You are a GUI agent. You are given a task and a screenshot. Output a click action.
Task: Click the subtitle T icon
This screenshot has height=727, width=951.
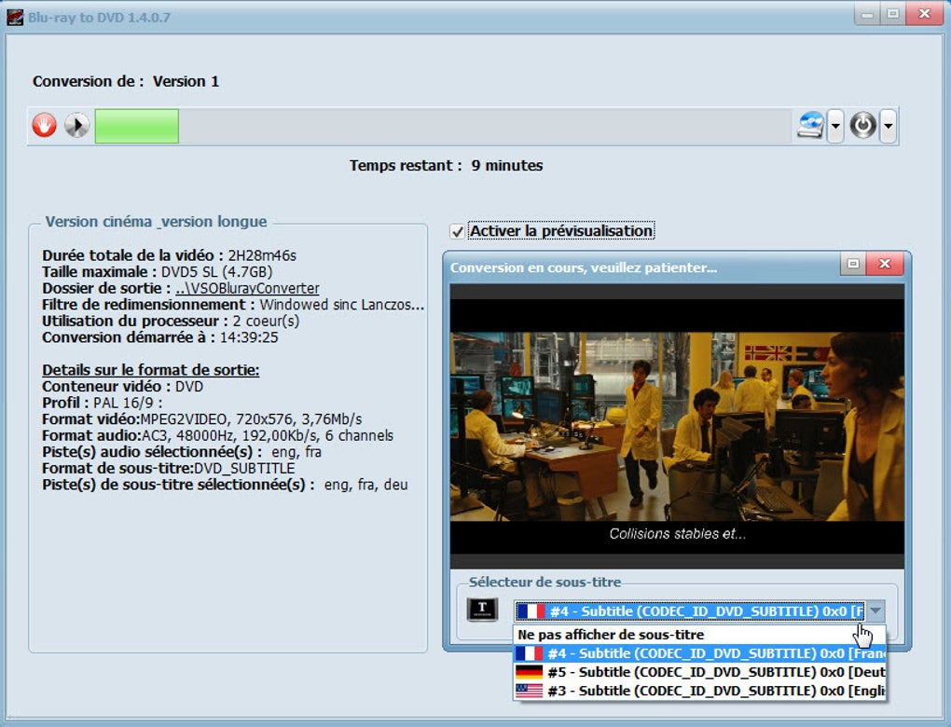tap(482, 609)
